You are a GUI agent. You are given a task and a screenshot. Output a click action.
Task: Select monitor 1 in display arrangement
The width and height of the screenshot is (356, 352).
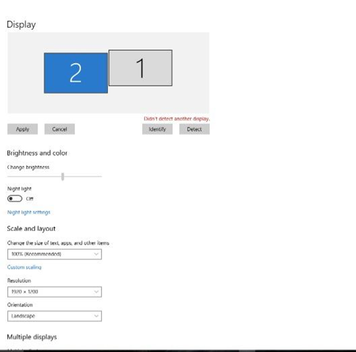(x=140, y=68)
